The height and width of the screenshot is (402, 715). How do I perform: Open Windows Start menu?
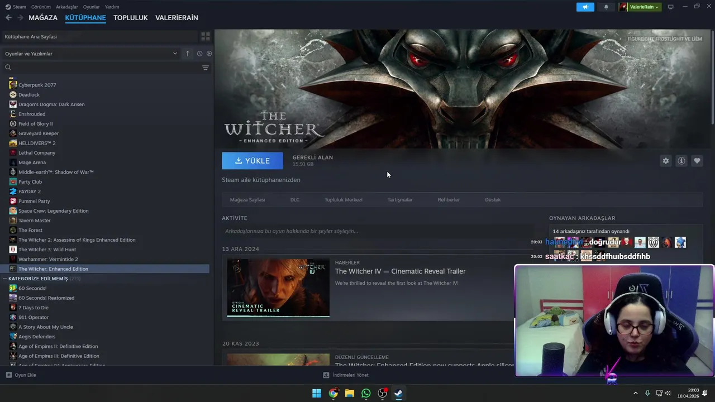[317, 393]
